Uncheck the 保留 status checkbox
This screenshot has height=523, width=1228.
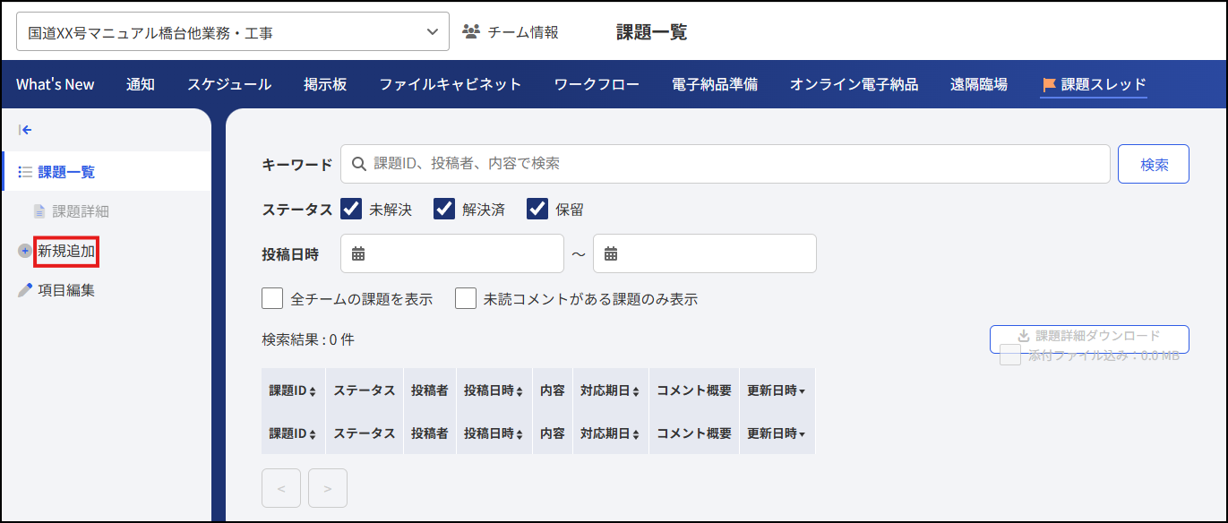pyautogui.click(x=537, y=209)
